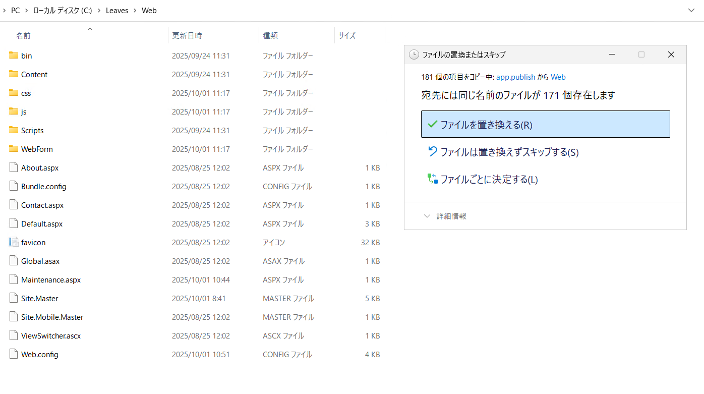Expand the 詳細情報 details section
Screen dimensions: 704x394
pos(445,216)
